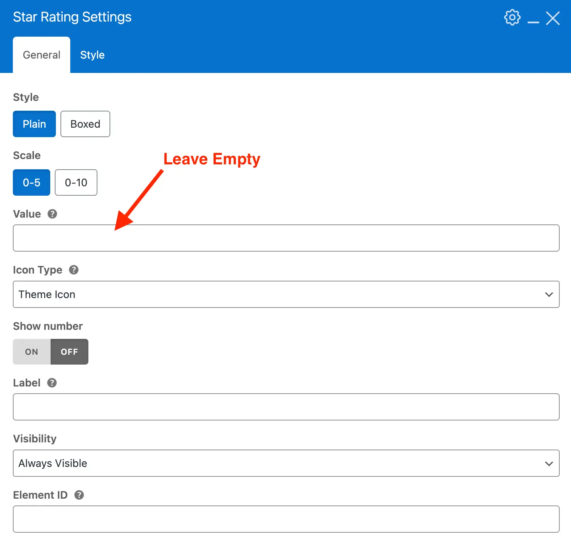Open the settings gear icon in header

[512, 17]
